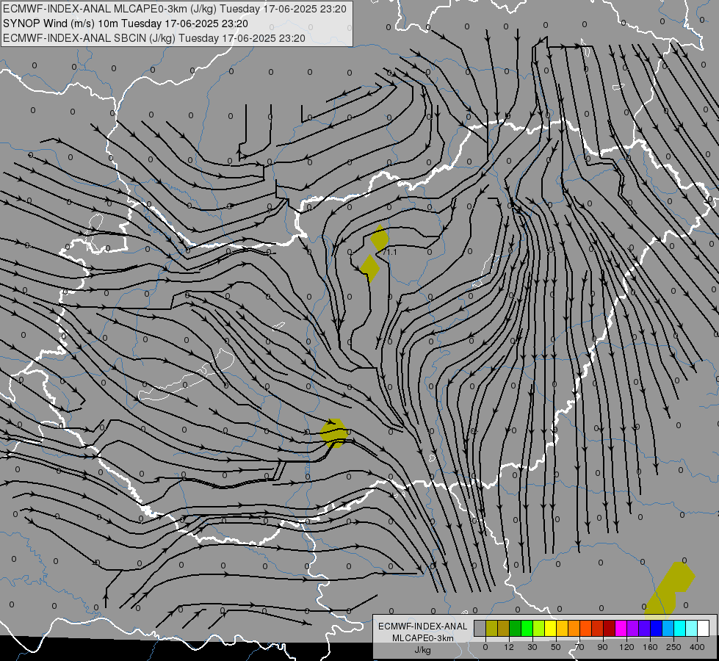Choose the pale light-cyan legend swatch
719x661 pixels.
point(692,629)
